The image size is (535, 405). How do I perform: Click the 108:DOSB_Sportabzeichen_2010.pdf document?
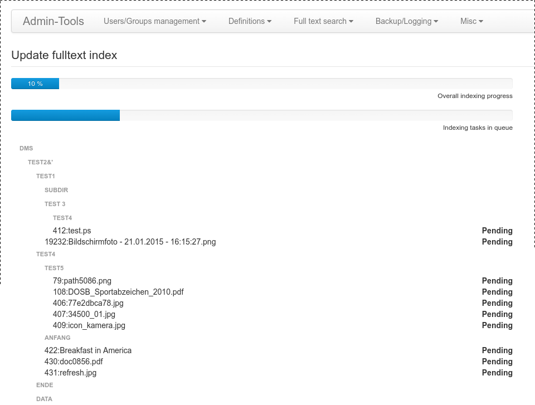click(x=118, y=292)
